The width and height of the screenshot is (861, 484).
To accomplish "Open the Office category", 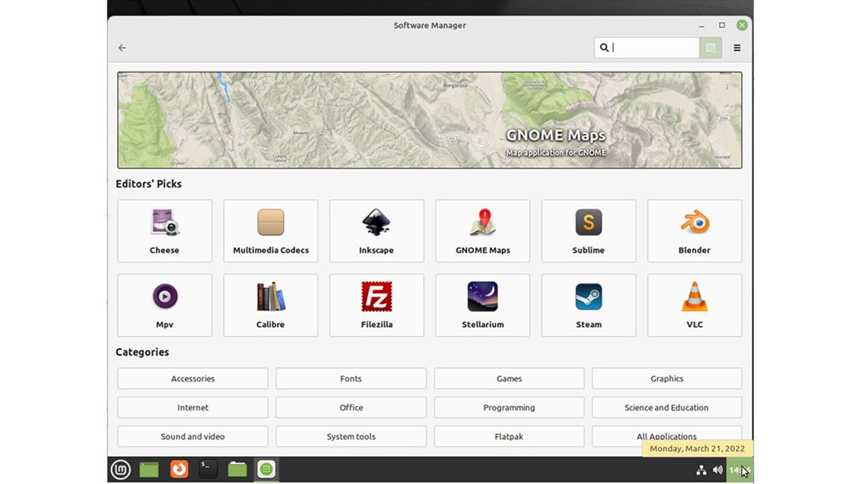I will pos(351,407).
